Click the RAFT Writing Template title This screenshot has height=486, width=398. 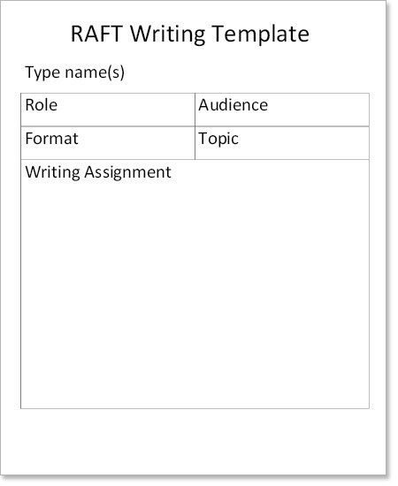190,34
